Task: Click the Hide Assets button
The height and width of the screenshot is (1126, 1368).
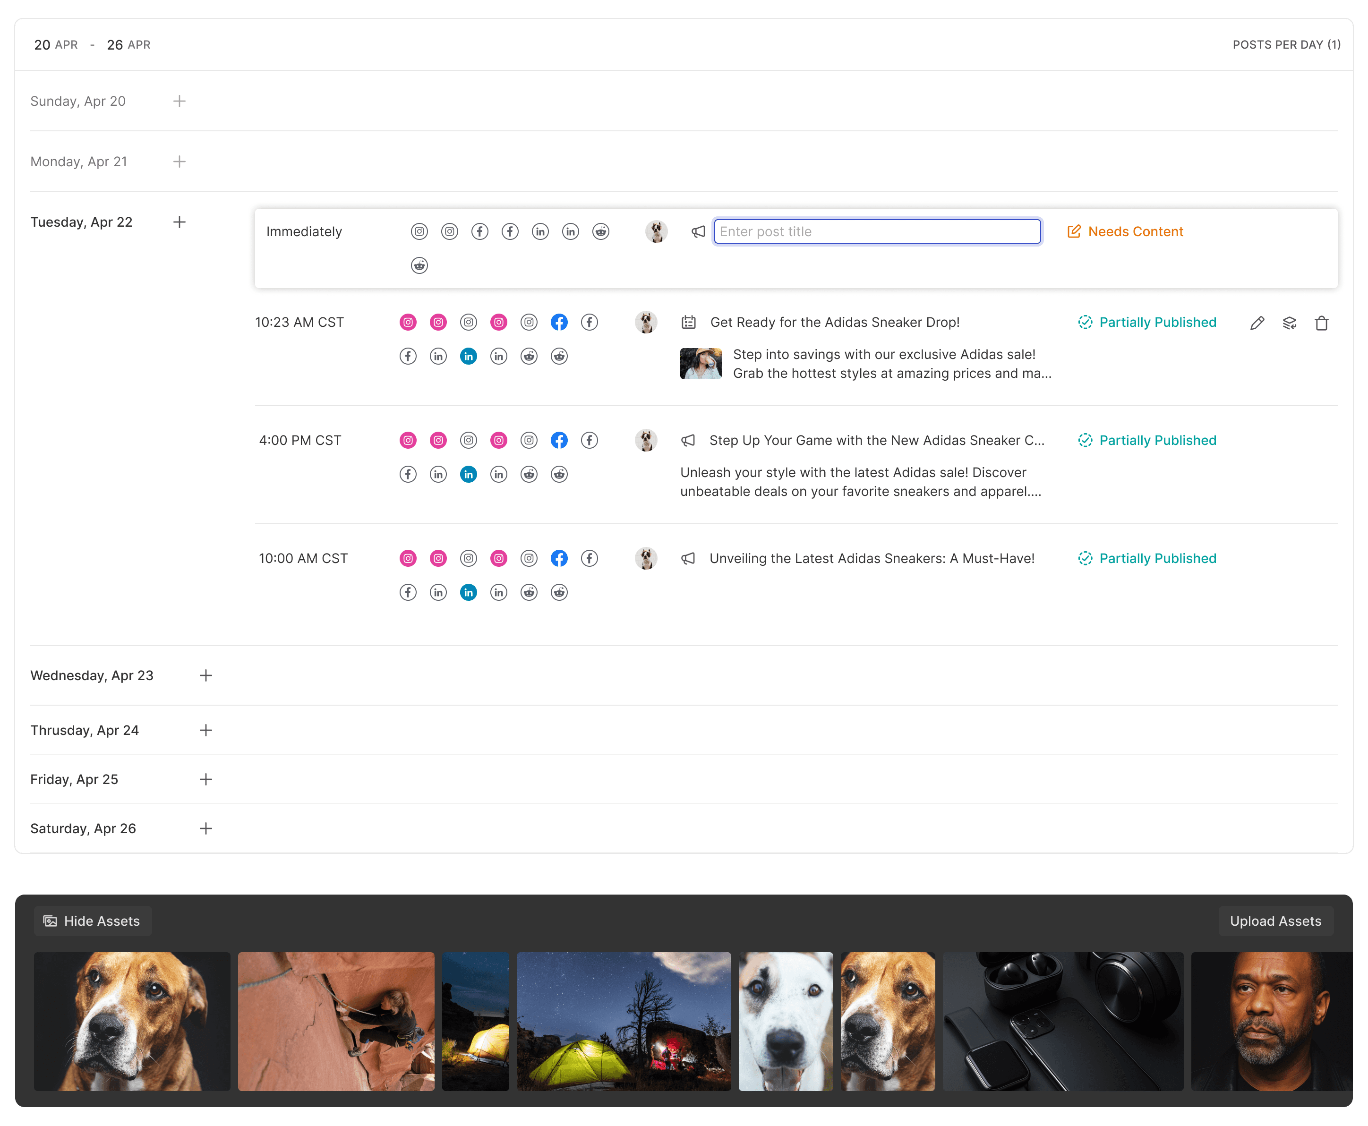Action: (x=92, y=921)
